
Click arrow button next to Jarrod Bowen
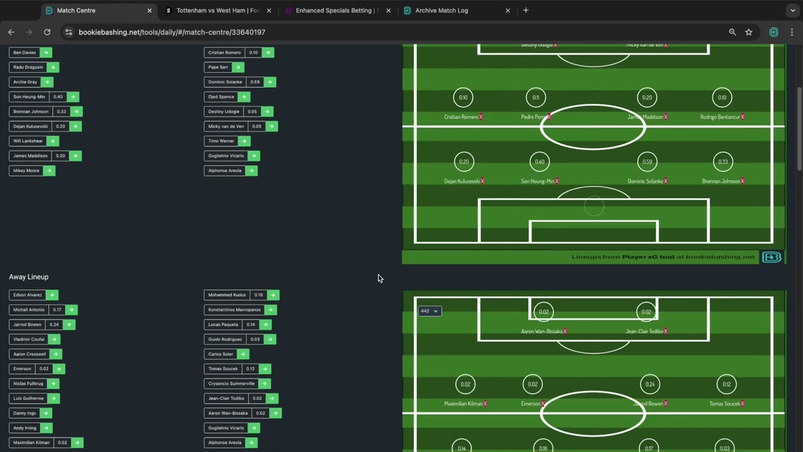tap(68, 325)
